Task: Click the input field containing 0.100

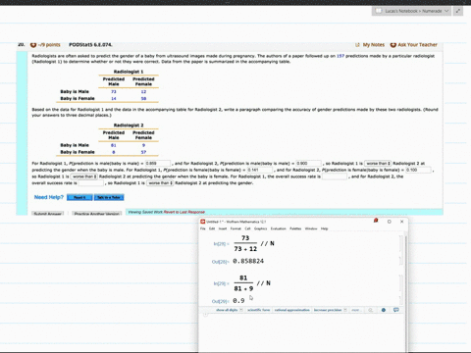Action: click(418, 170)
